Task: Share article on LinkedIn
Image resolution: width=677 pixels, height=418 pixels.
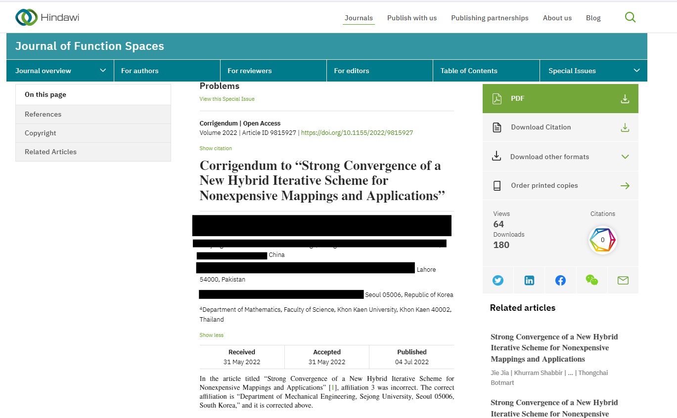Action: tap(529, 281)
